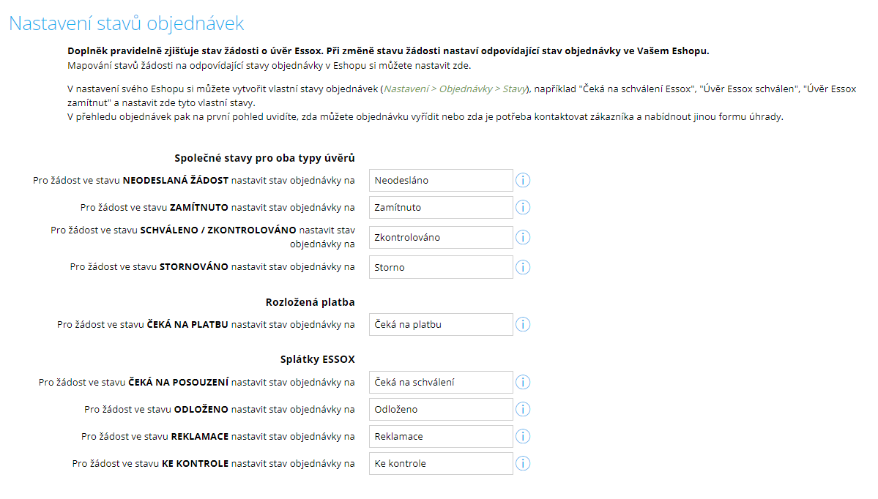Open info icon beside Čeká na platbu field
The width and height of the screenshot is (878, 499).
pos(523,324)
